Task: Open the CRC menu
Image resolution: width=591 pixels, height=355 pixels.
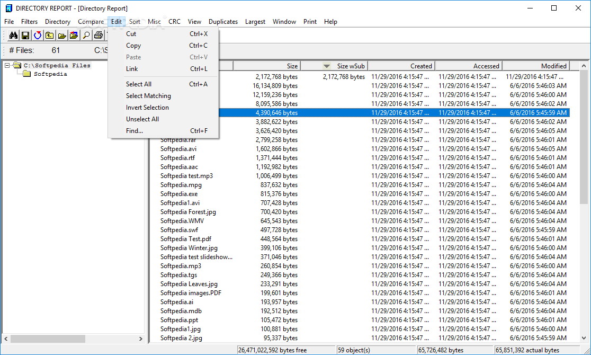Action: tap(175, 22)
